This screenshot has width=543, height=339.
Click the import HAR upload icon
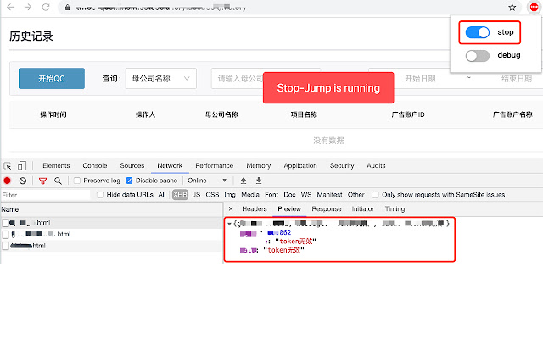click(244, 181)
